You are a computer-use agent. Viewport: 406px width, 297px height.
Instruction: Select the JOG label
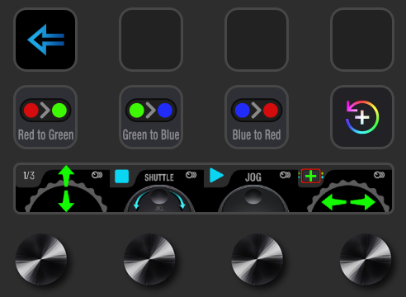click(253, 177)
